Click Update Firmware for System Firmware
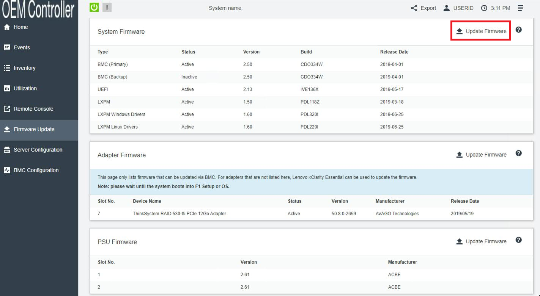Image resolution: width=540 pixels, height=296 pixels. 481,31
